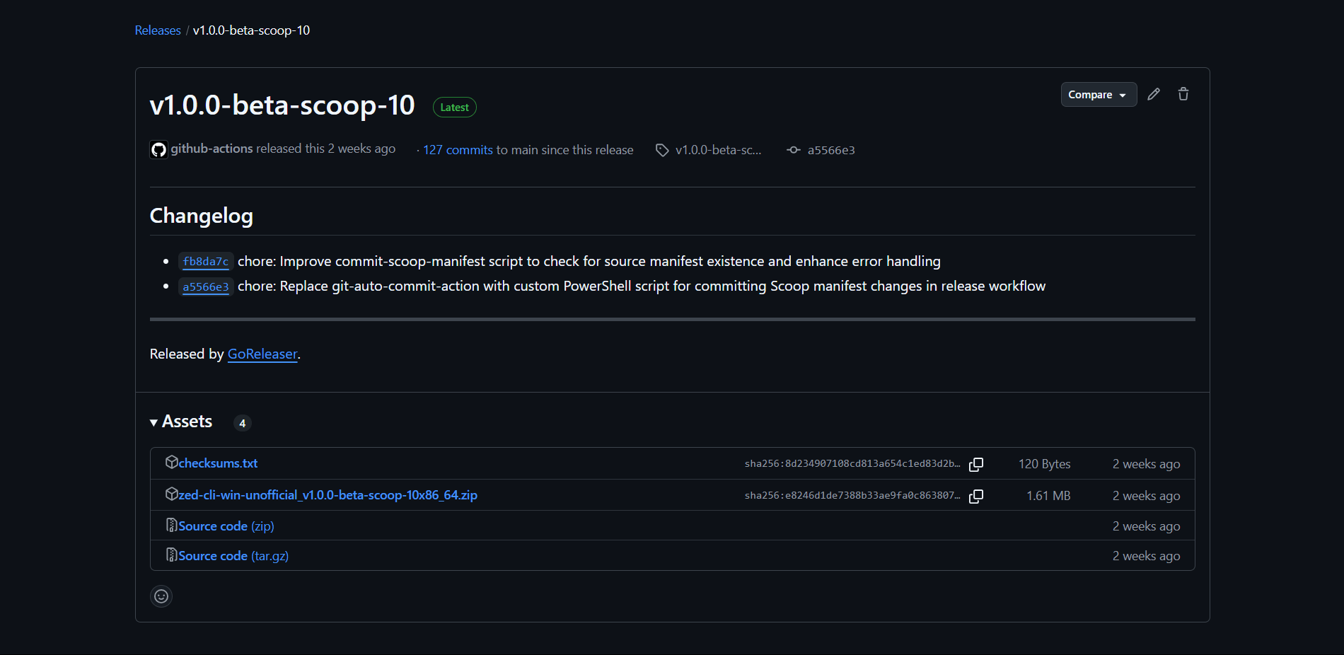Click the tag icon beside v1.0.0-beta-sc...

click(662, 150)
